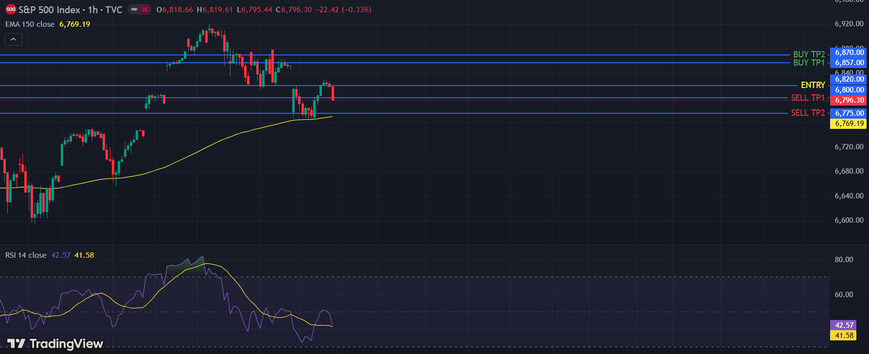Click the red 6,796.30 current price label
Viewport: 869px width, 354px height.
pyautogui.click(x=849, y=100)
